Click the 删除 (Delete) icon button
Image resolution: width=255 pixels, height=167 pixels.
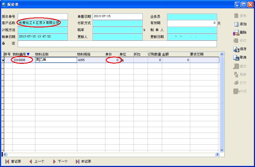(x=240, y=32)
